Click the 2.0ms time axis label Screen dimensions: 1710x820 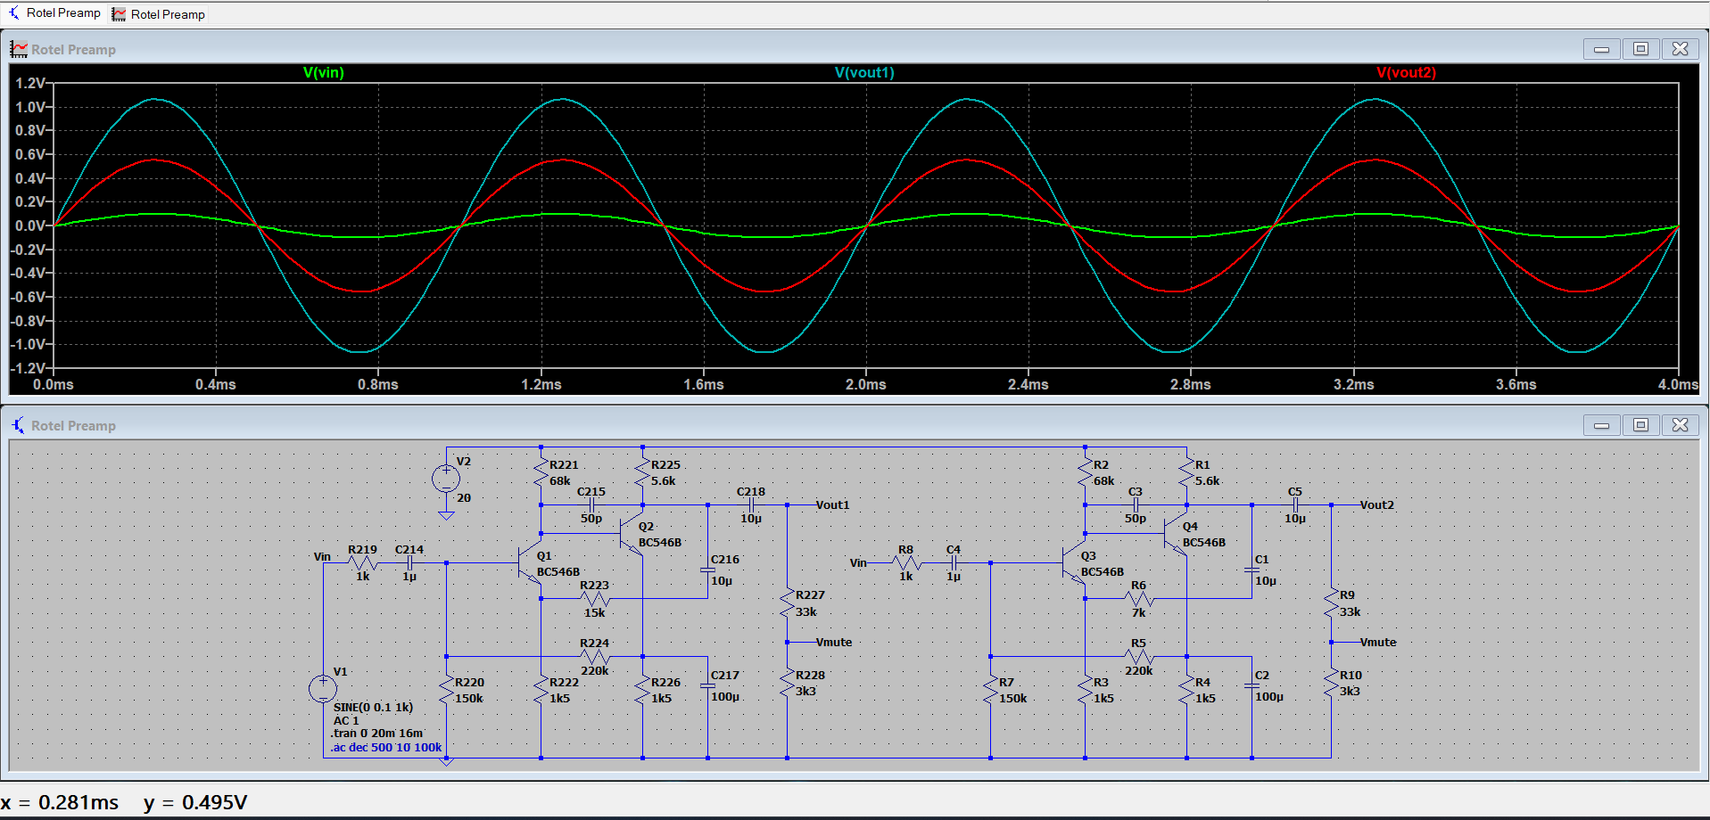(866, 384)
